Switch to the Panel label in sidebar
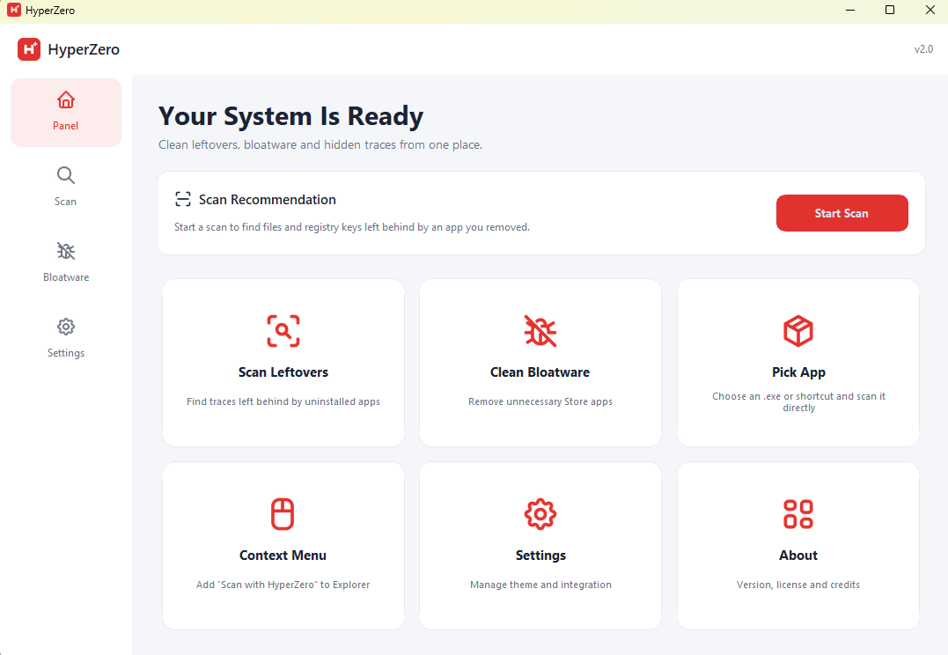This screenshot has width=948, height=655. pos(65,126)
